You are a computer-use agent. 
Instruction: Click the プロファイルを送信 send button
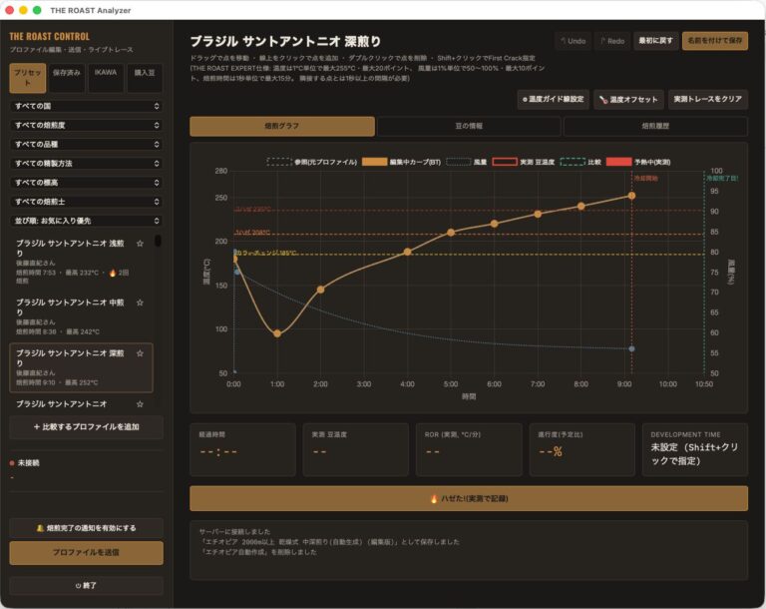pos(86,553)
